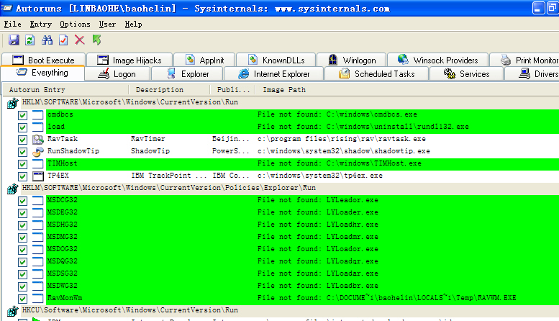Click the RavTask entry icon
Viewport: 559px width, 321px height.
[x=38, y=139]
